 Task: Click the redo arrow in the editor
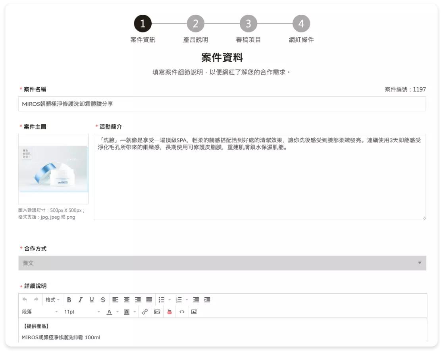pos(35,300)
